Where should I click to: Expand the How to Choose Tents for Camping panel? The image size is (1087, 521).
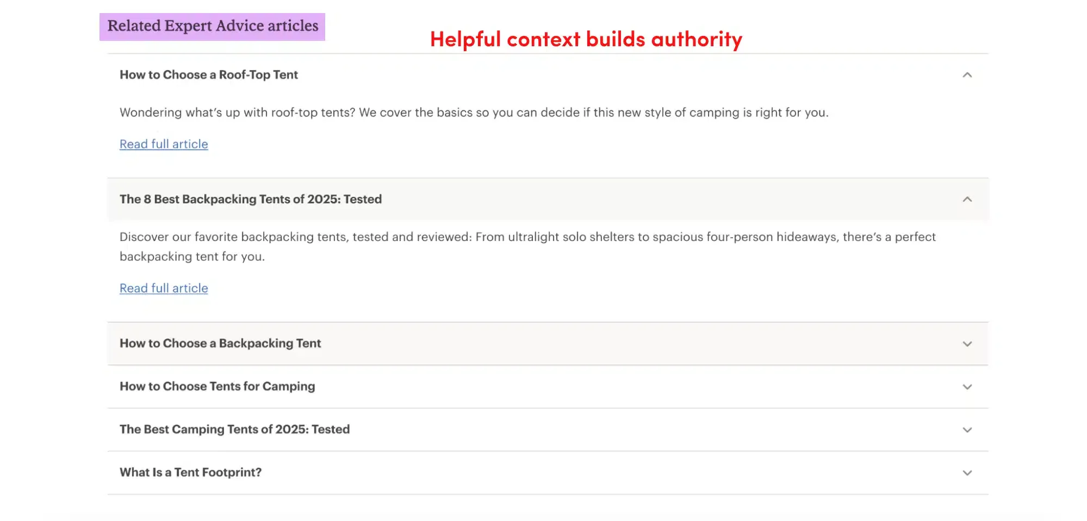(x=217, y=387)
